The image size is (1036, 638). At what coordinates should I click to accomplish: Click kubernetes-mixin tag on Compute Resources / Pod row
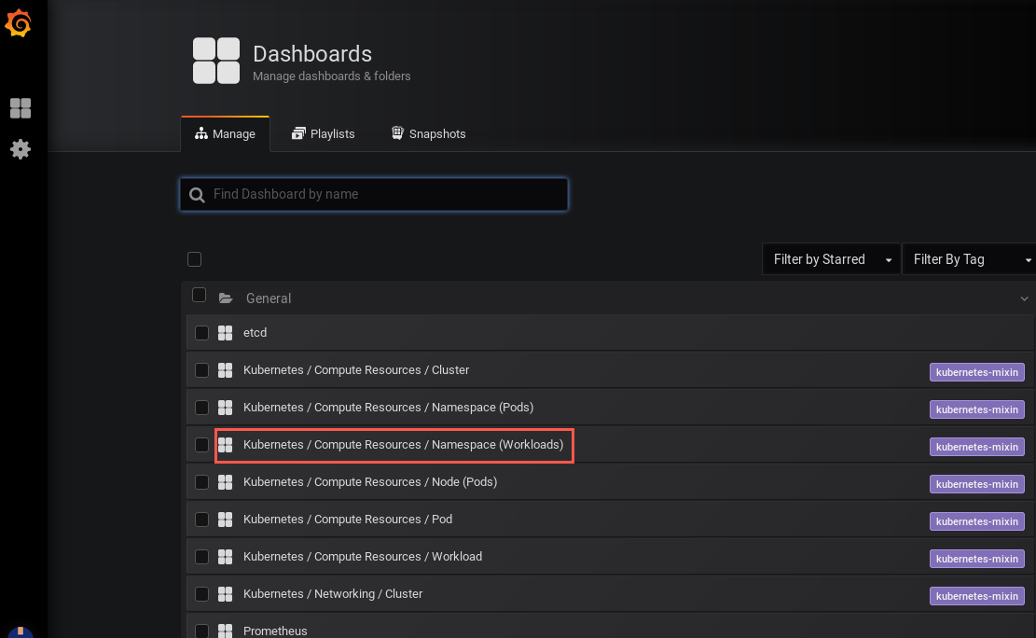click(977, 521)
